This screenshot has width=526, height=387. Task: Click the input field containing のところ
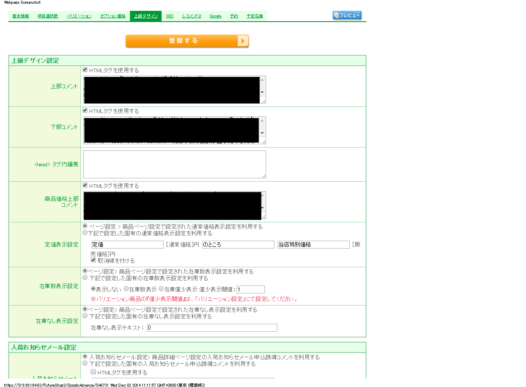tap(238, 245)
